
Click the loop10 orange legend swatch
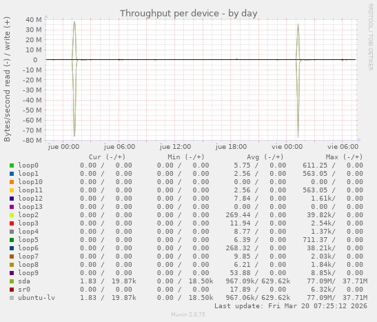[12, 182]
